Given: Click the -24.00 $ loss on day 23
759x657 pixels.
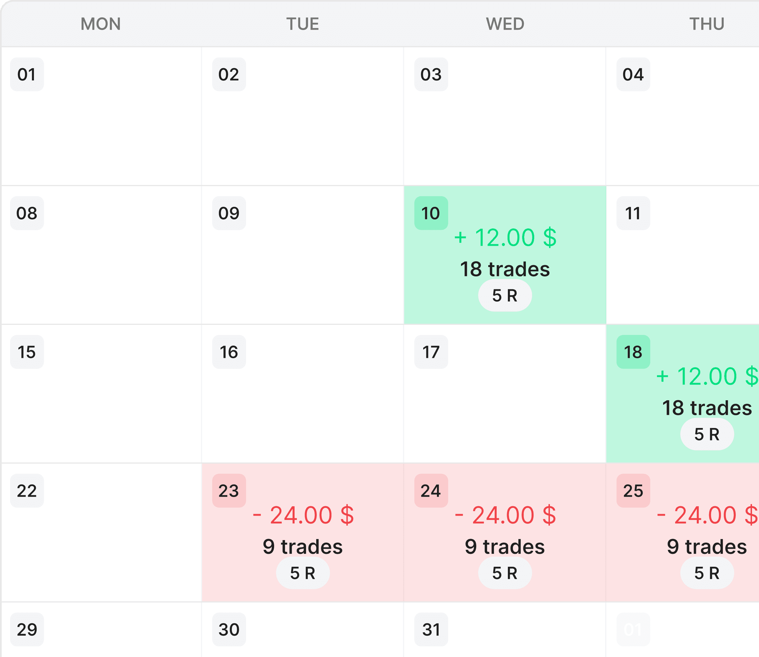Looking at the screenshot, I should click(x=303, y=515).
